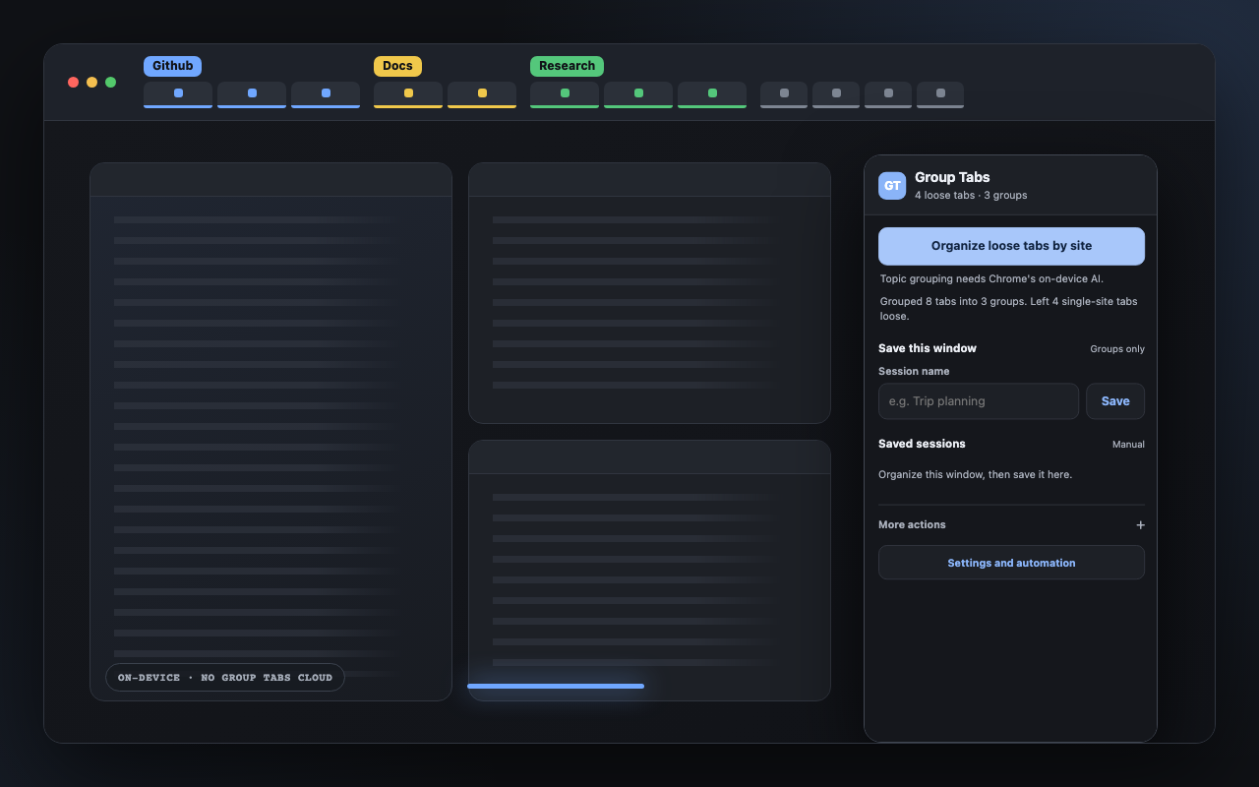Switch to third blue Github tab
Image resolution: width=1259 pixels, height=787 pixels.
(x=326, y=94)
